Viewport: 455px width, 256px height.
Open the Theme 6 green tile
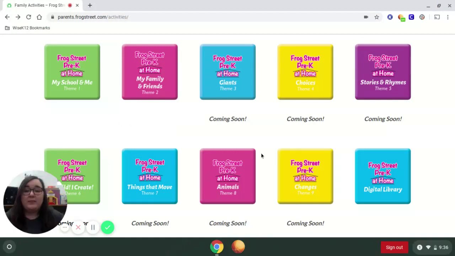coord(72,176)
